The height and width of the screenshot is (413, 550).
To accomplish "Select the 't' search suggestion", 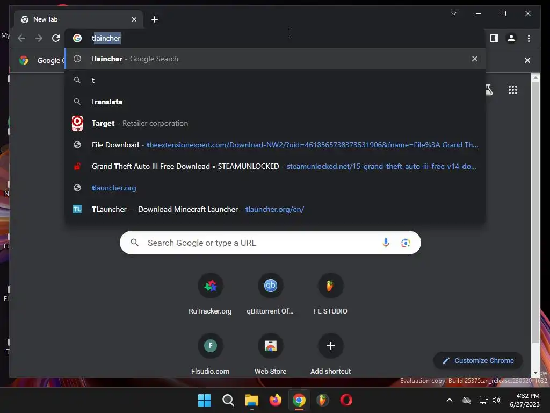I will 276,80.
